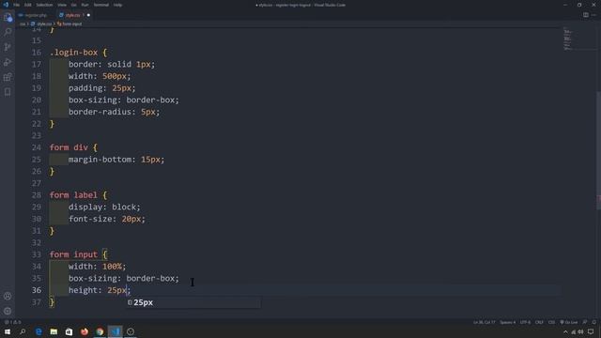Open the Edit menu
This screenshot has height=338, width=601.
(x=28, y=5)
